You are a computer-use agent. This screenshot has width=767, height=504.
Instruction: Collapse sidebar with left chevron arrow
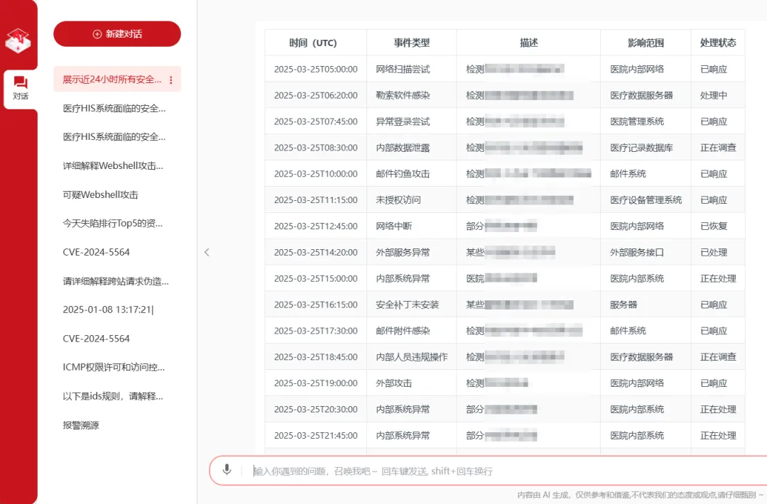tap(207, 252)
